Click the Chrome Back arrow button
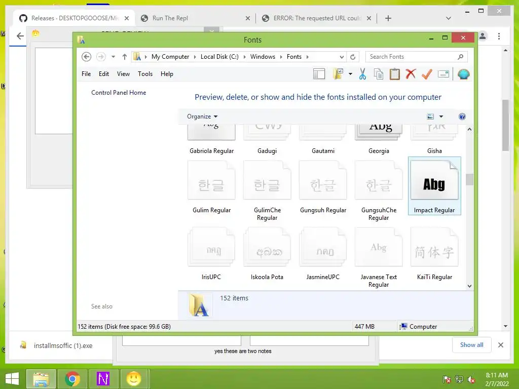 tap(20, 36)
